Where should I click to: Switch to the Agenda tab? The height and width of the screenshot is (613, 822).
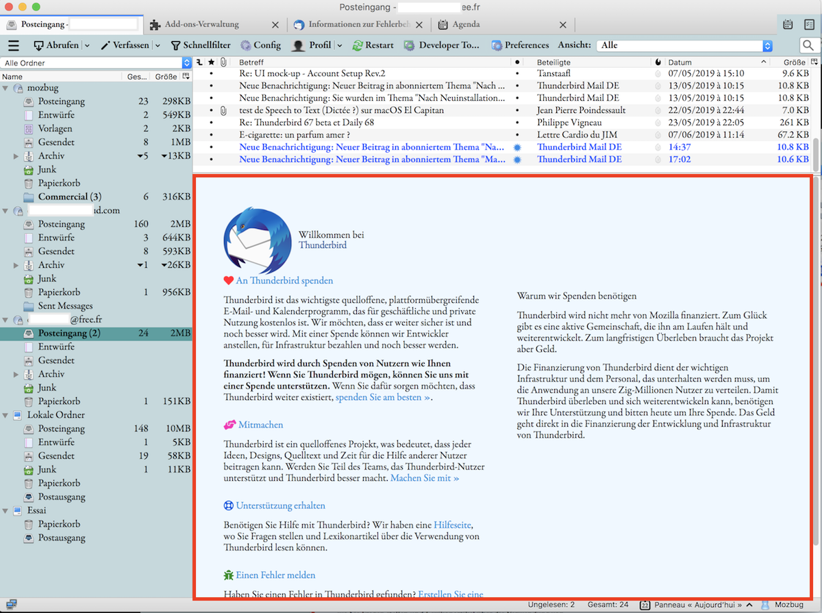[466, 25]
